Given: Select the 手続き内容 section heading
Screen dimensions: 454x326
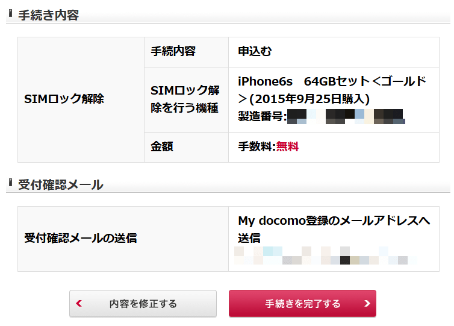Looking at the screenshot, I should tap(48, 15).
